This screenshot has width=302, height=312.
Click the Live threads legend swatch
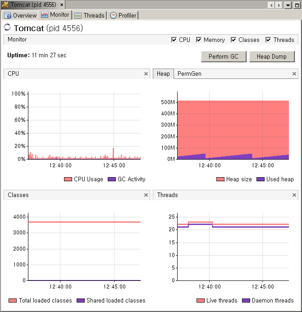pos(200,300)
